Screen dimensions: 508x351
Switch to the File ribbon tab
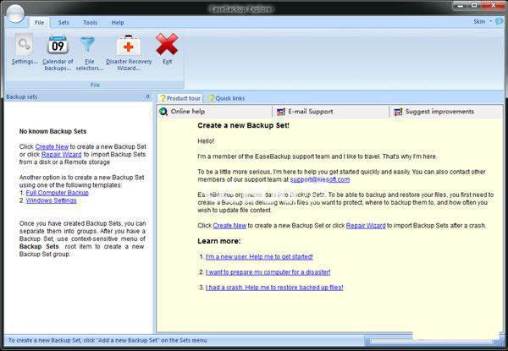39,23
